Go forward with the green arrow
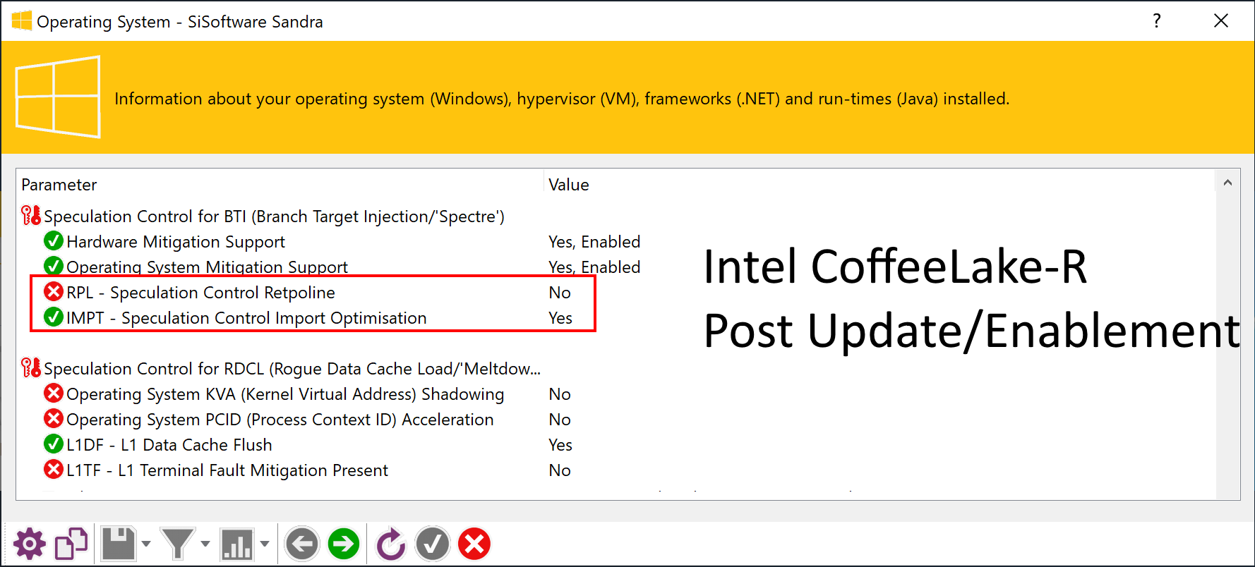Viewport: 1255px width, 567px height. [344, 544]
